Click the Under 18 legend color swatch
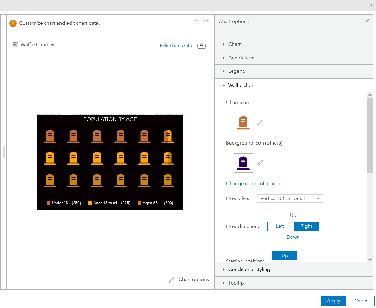376x308 pixels. pyautogui.click(x=48, y=203)
